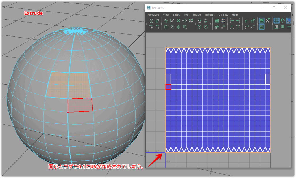Open the UV Sets menu

coord(223,15)
